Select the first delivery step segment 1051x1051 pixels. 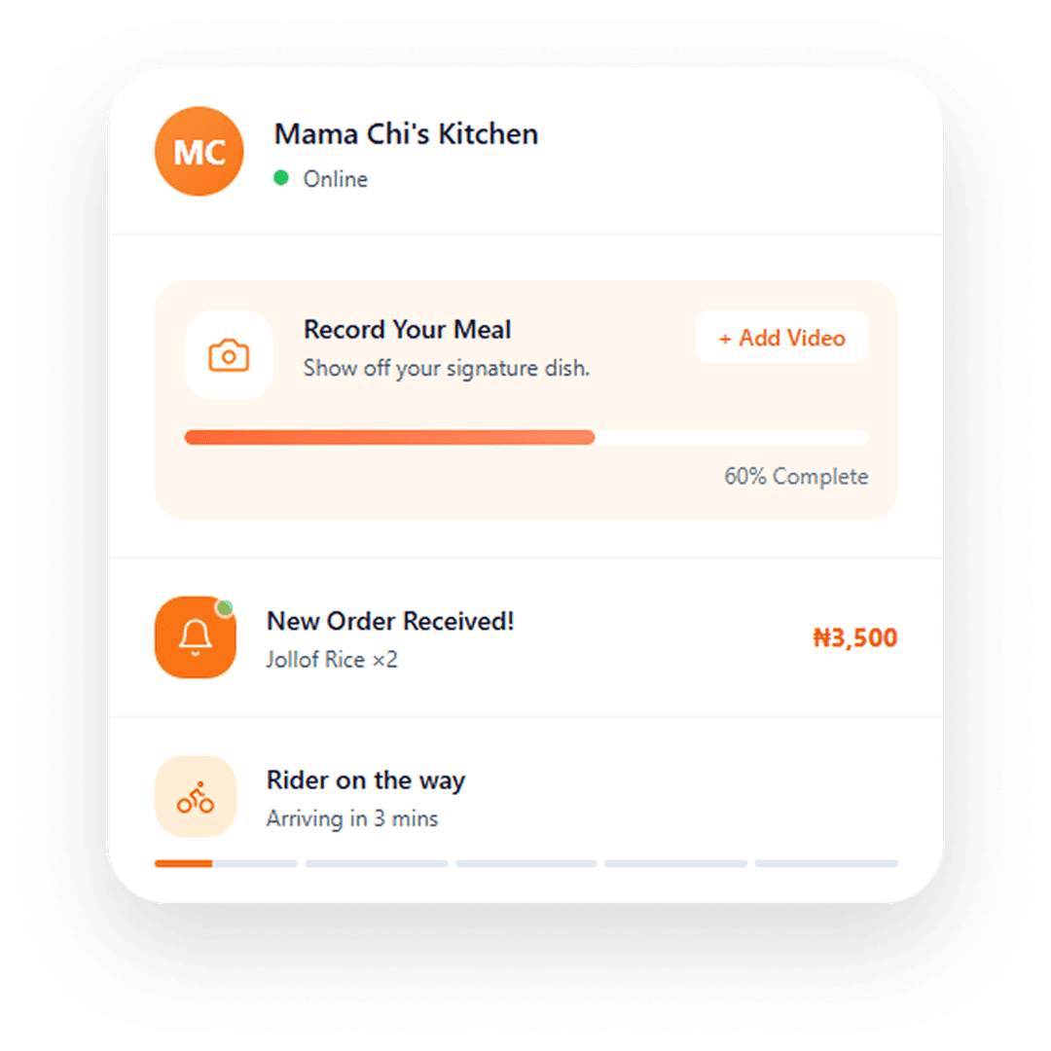(226, 864)
